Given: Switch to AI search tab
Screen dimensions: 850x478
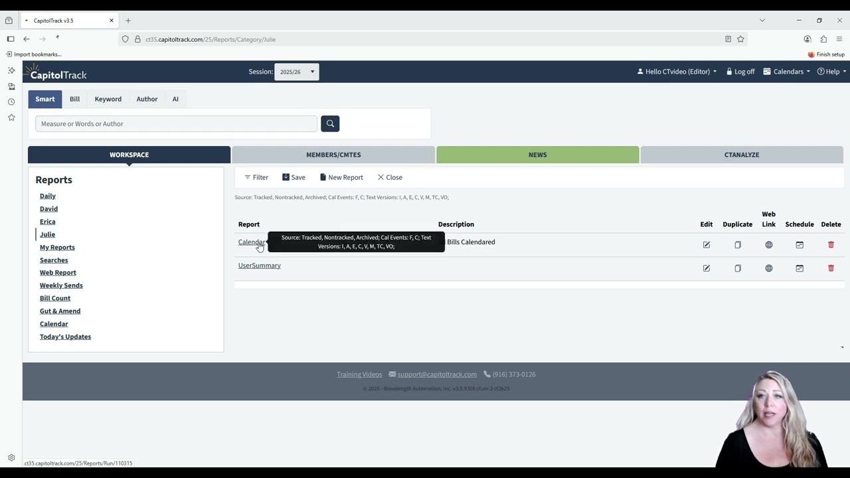Looking at the screenshot, I should [x=175, y=99].
